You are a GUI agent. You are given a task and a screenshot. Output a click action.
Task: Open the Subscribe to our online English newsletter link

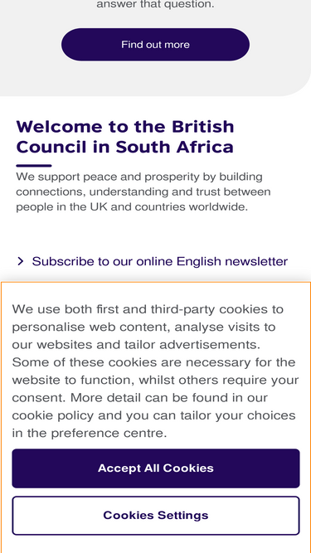click(160, 261)
